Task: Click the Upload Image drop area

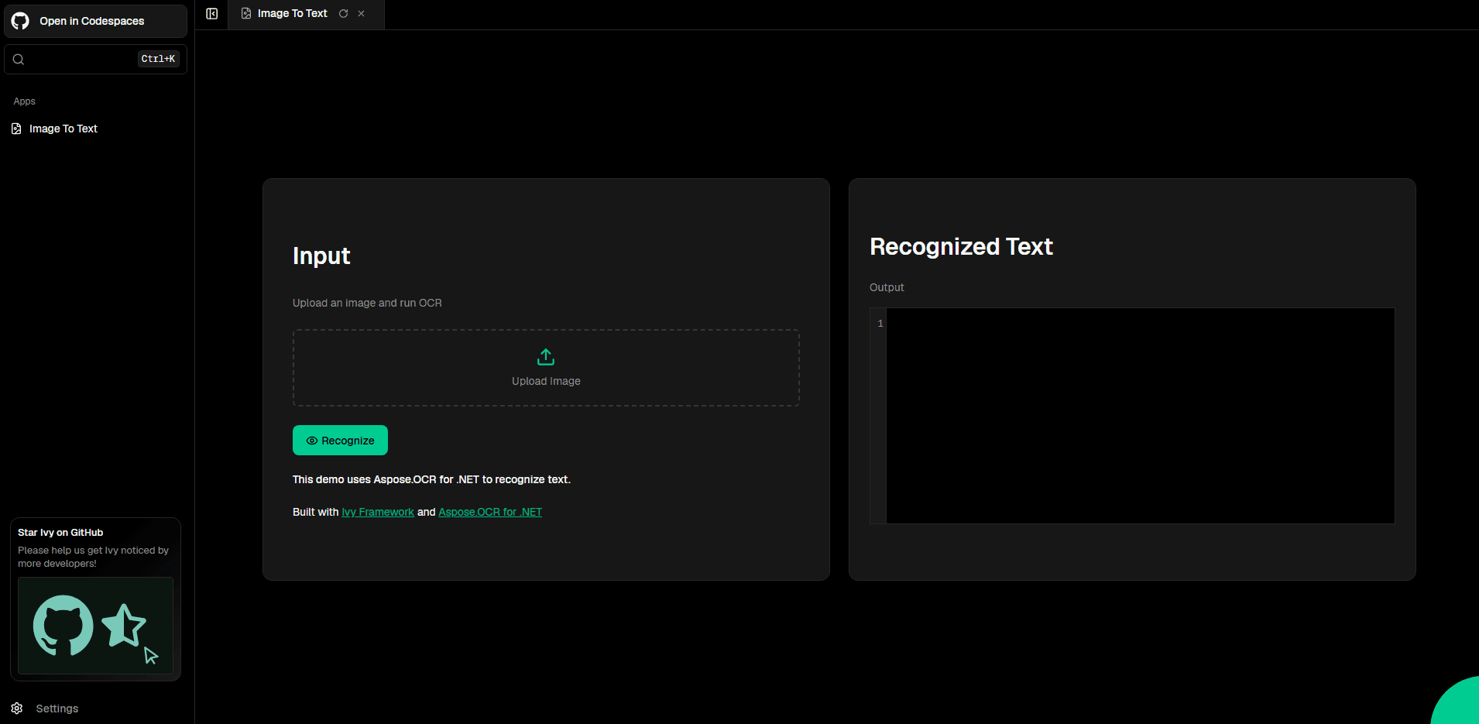Action: pos(545,368)
